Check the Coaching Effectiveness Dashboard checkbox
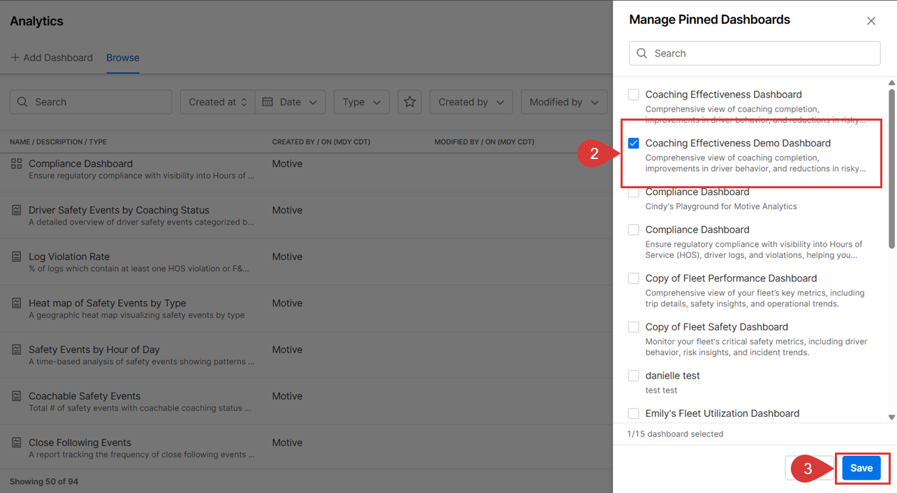 (x=634, y=95)
